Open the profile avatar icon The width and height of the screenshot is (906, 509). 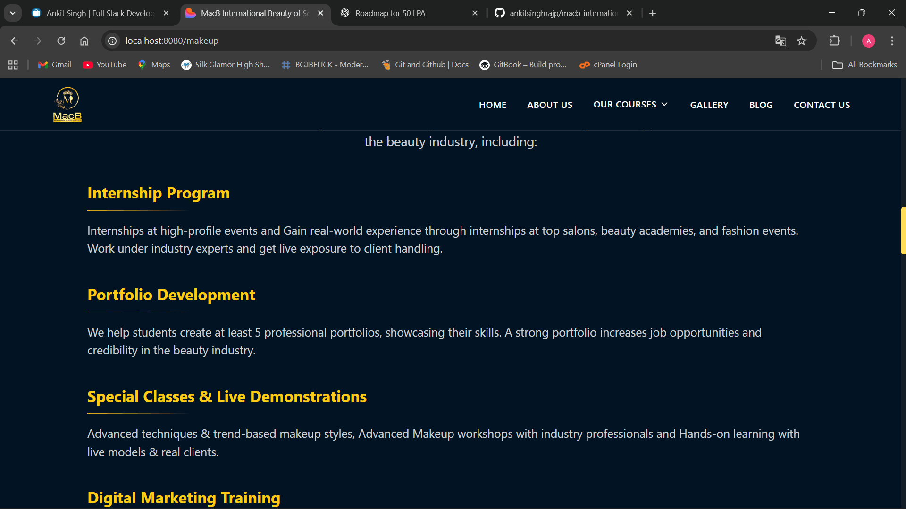[868, 41]
